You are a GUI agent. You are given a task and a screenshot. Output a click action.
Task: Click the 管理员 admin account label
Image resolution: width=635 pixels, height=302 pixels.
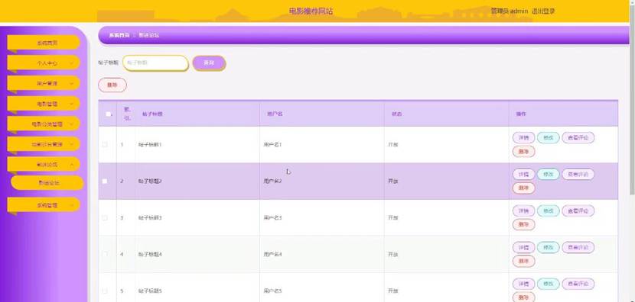pos(509,11)
